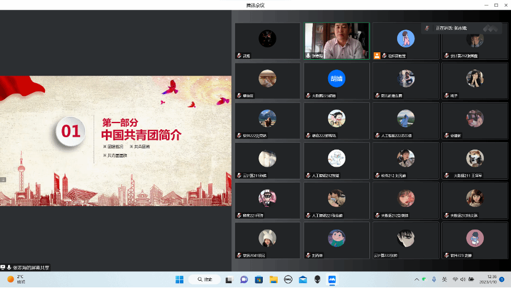Expand the system tray hidden icons chevron
511x288 pixels.
pos(416,279)
